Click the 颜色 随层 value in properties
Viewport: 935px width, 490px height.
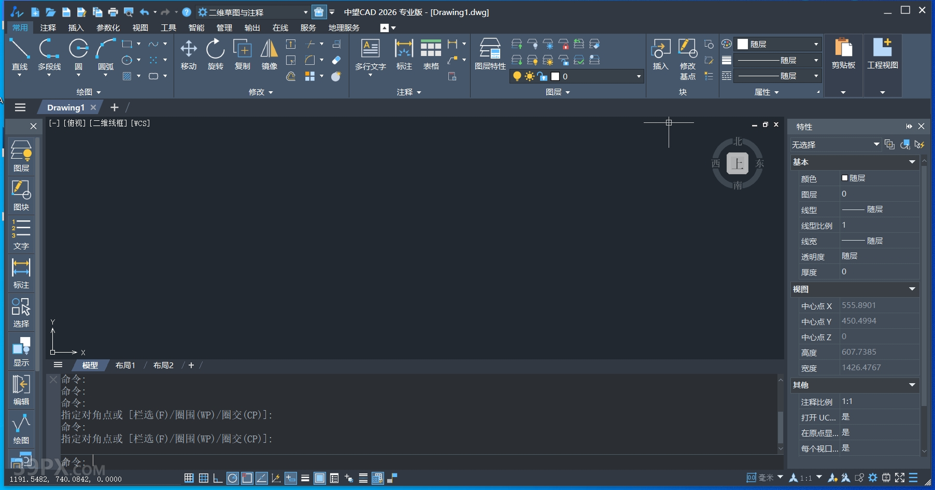pyautogui.click(x=879, y=178)
